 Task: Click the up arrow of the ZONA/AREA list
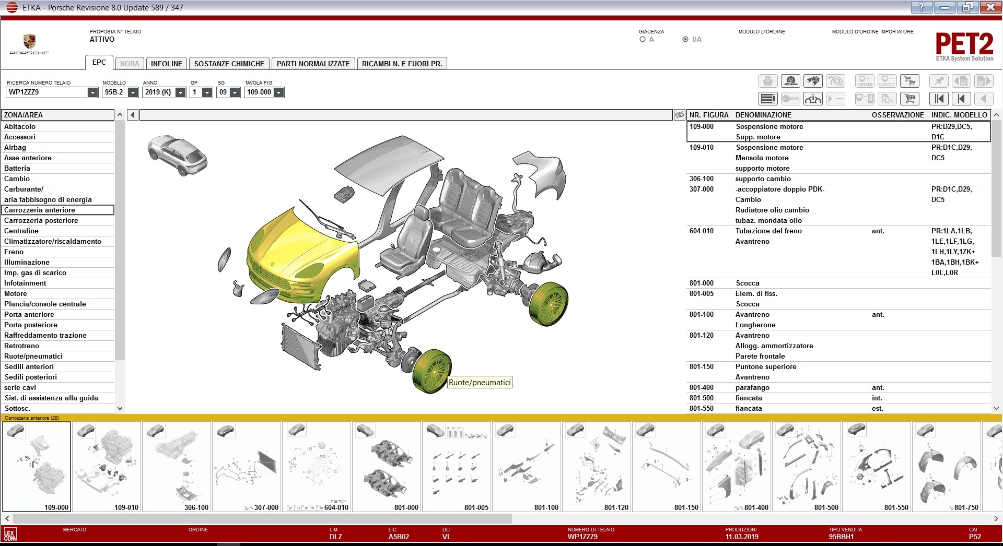tap(120, 115)
